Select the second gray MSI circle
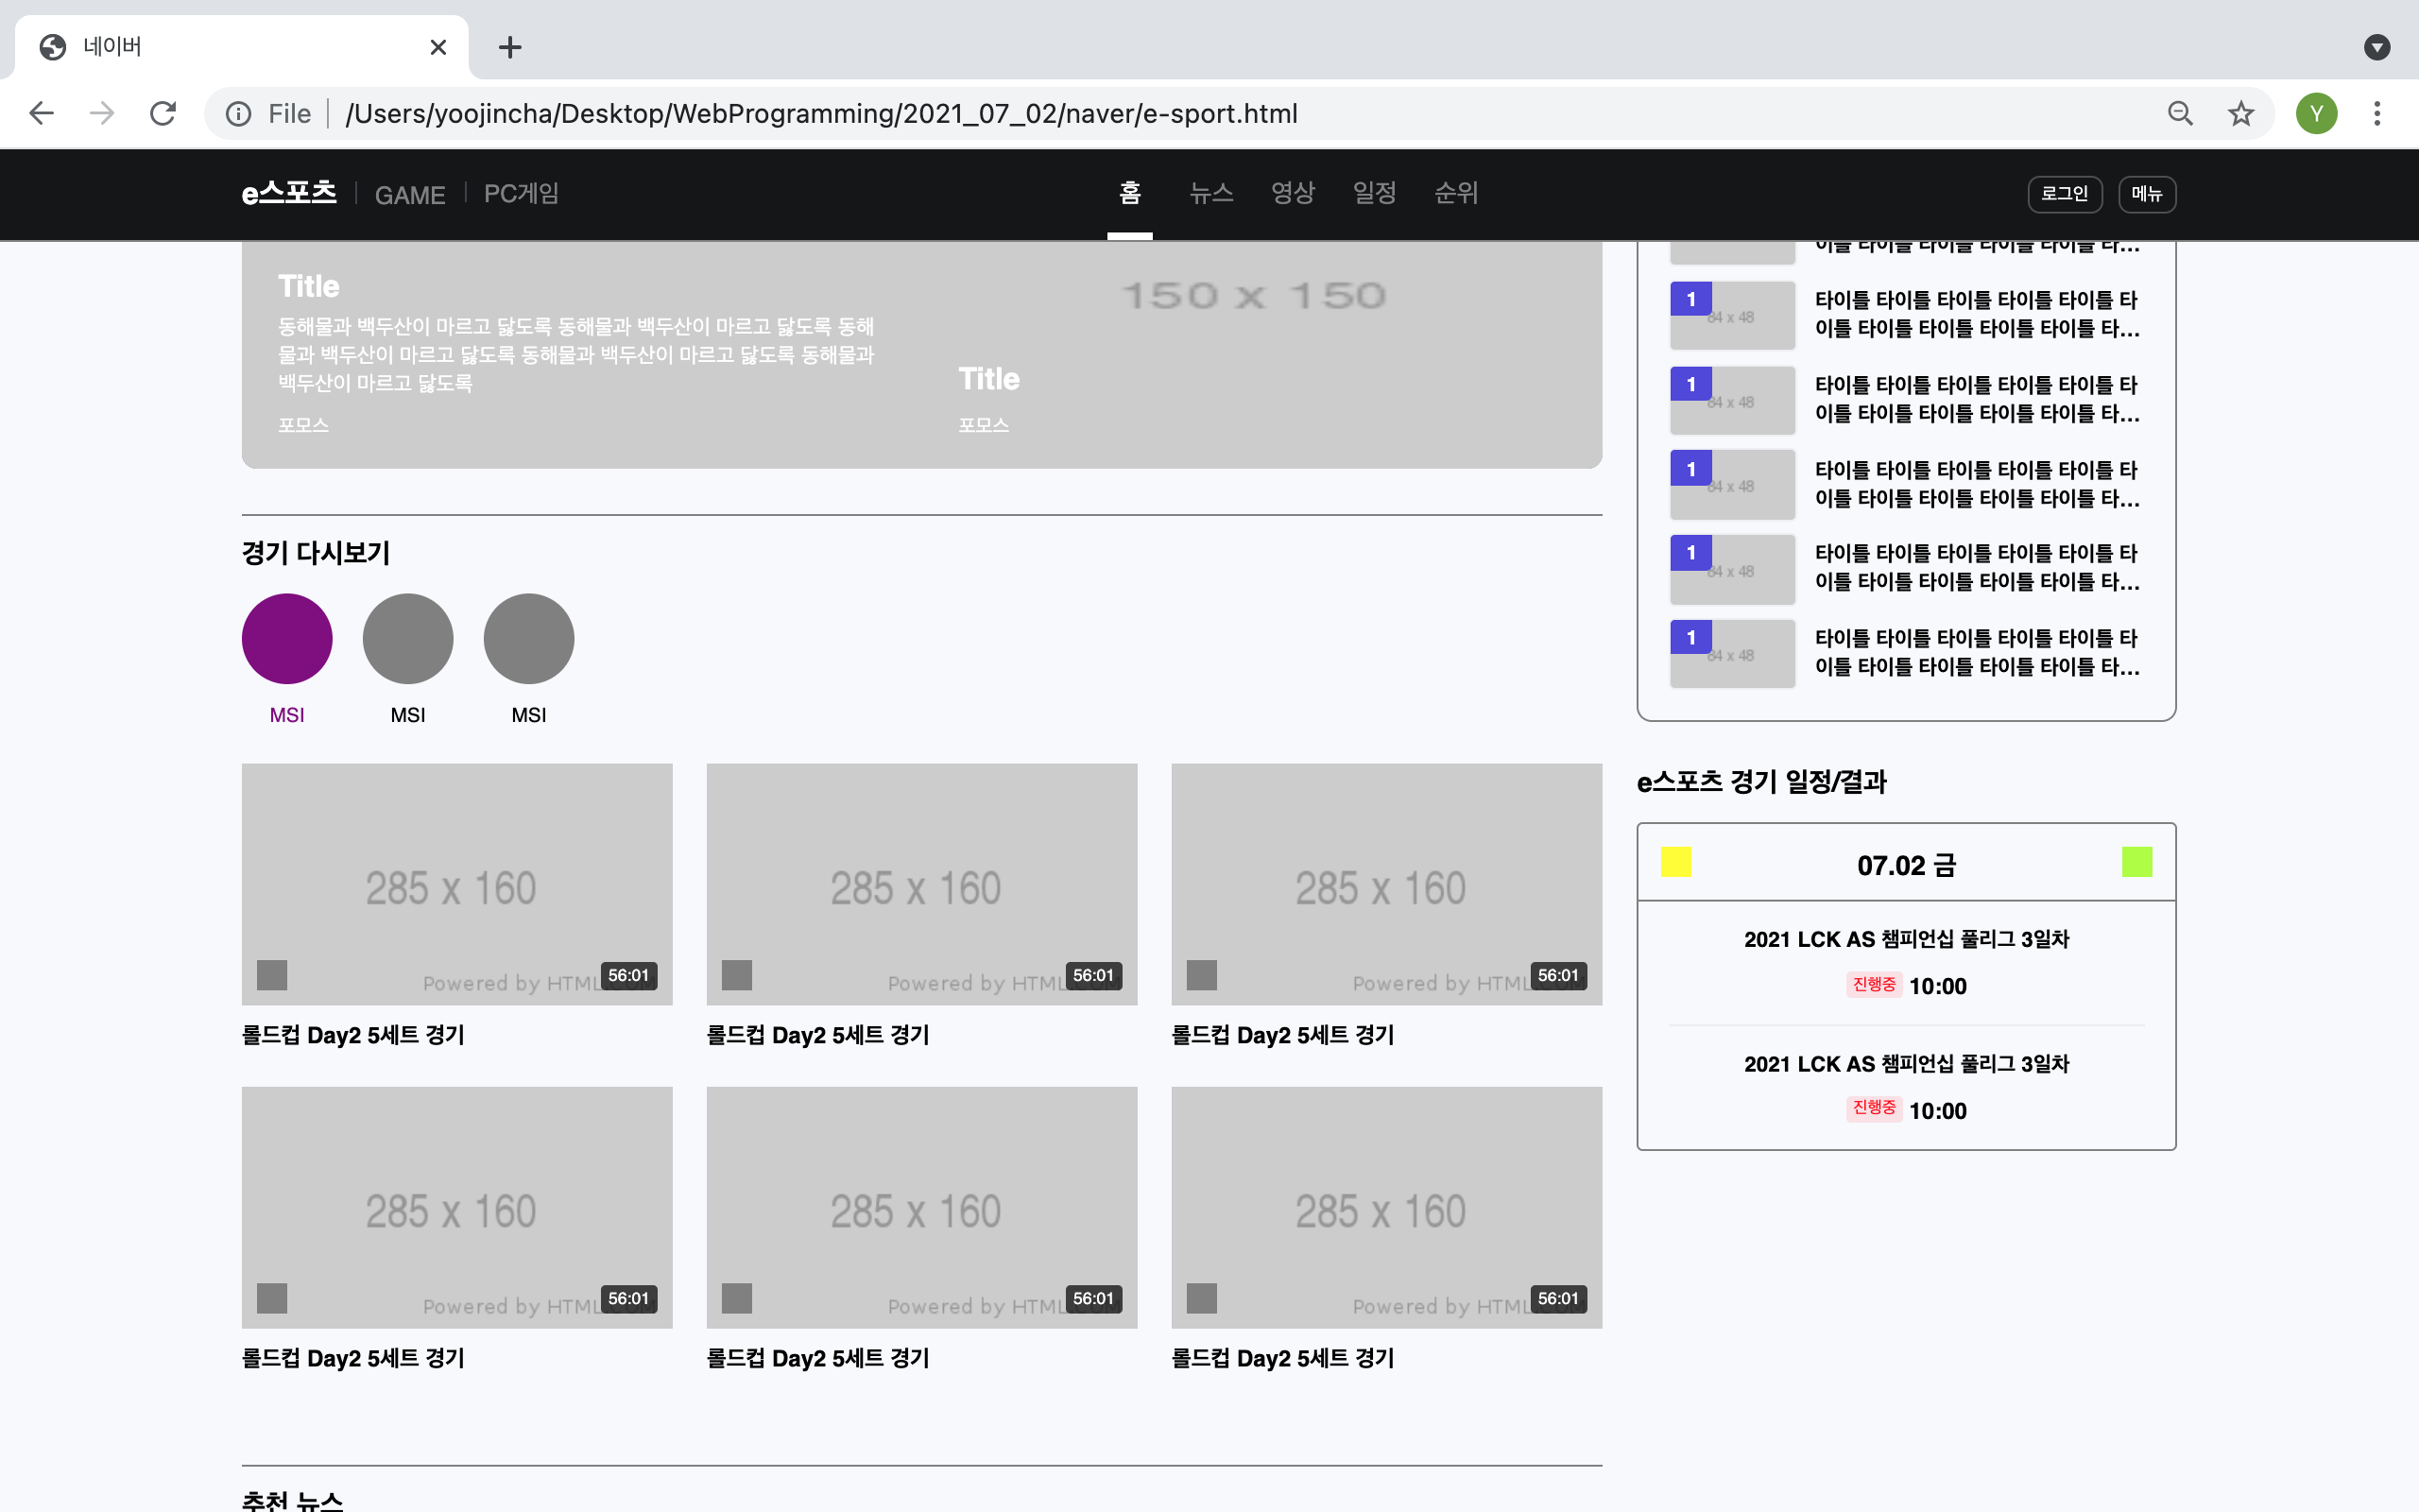 (408, 639)
